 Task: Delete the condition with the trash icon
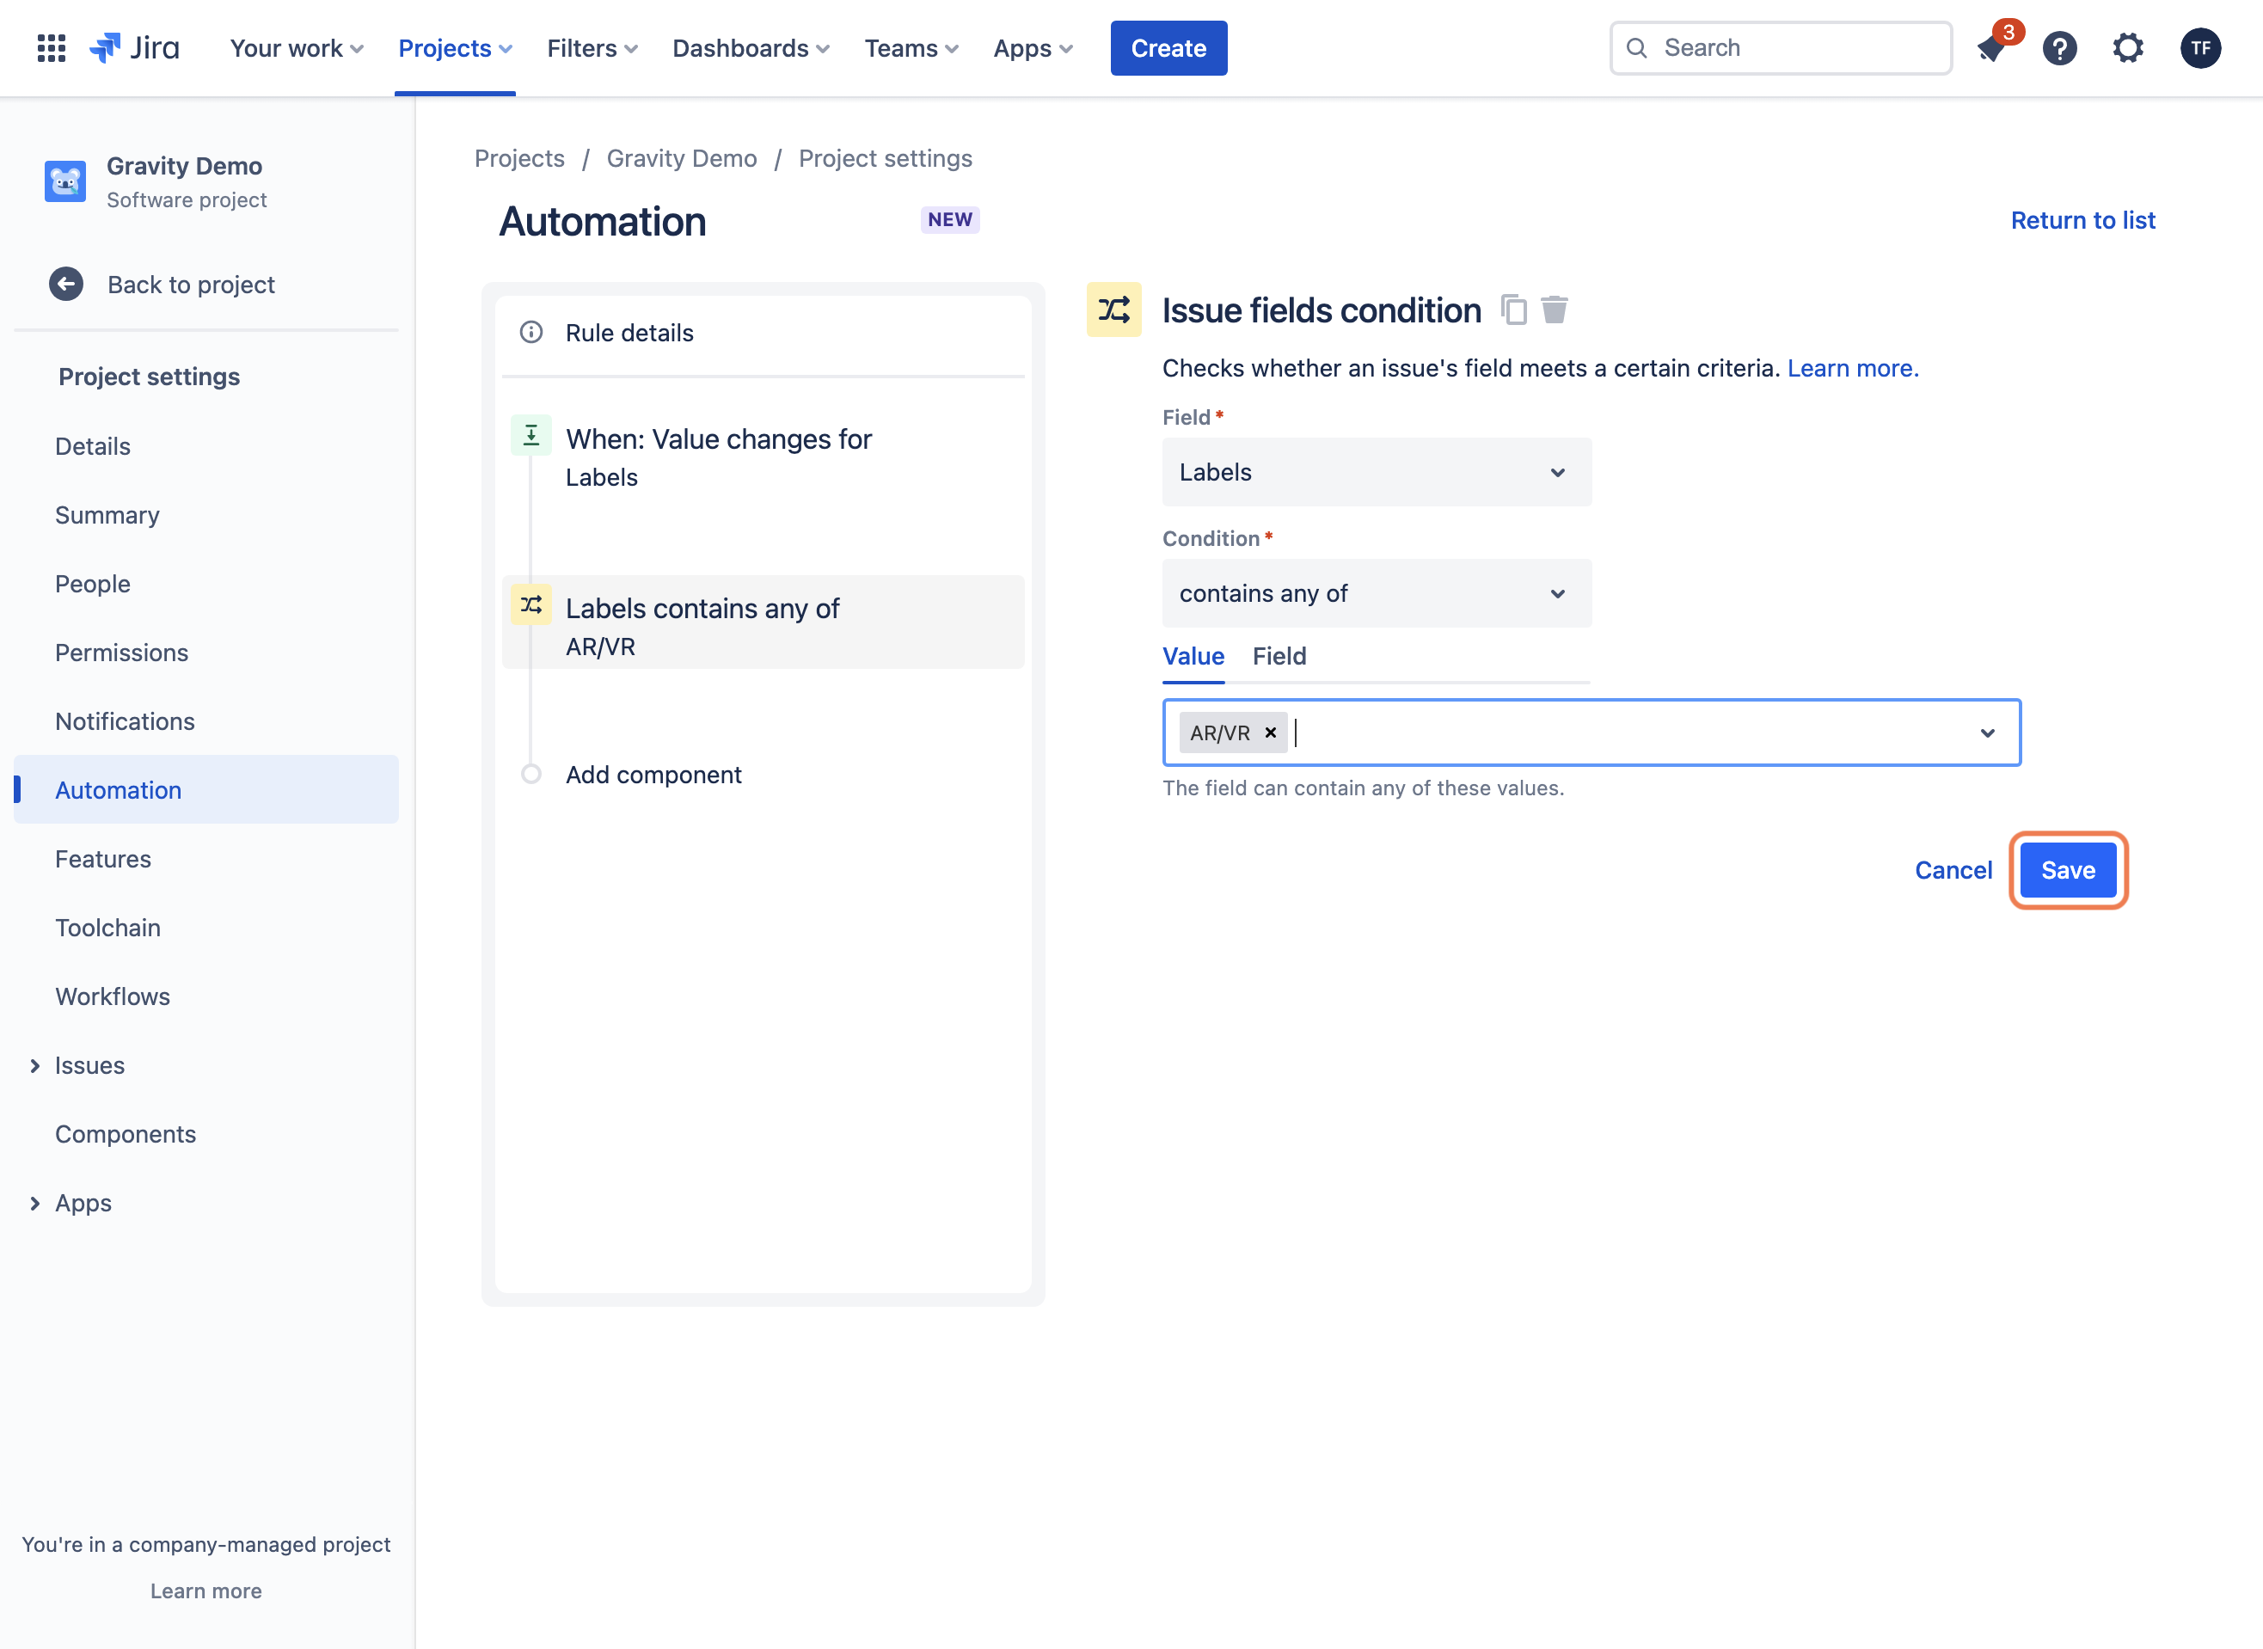click(1555, 310)
